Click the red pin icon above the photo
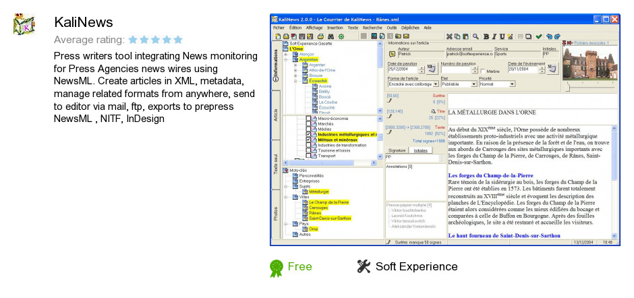Screen dimensions: 634x298 point(564,43)
